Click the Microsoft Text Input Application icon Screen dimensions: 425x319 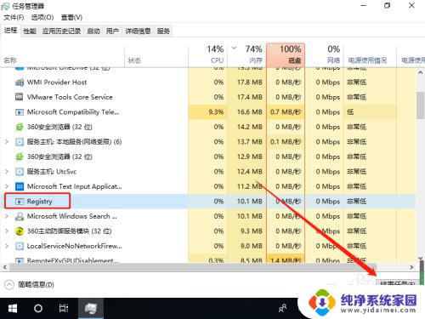pyautogui.click(x=20, y=186)
